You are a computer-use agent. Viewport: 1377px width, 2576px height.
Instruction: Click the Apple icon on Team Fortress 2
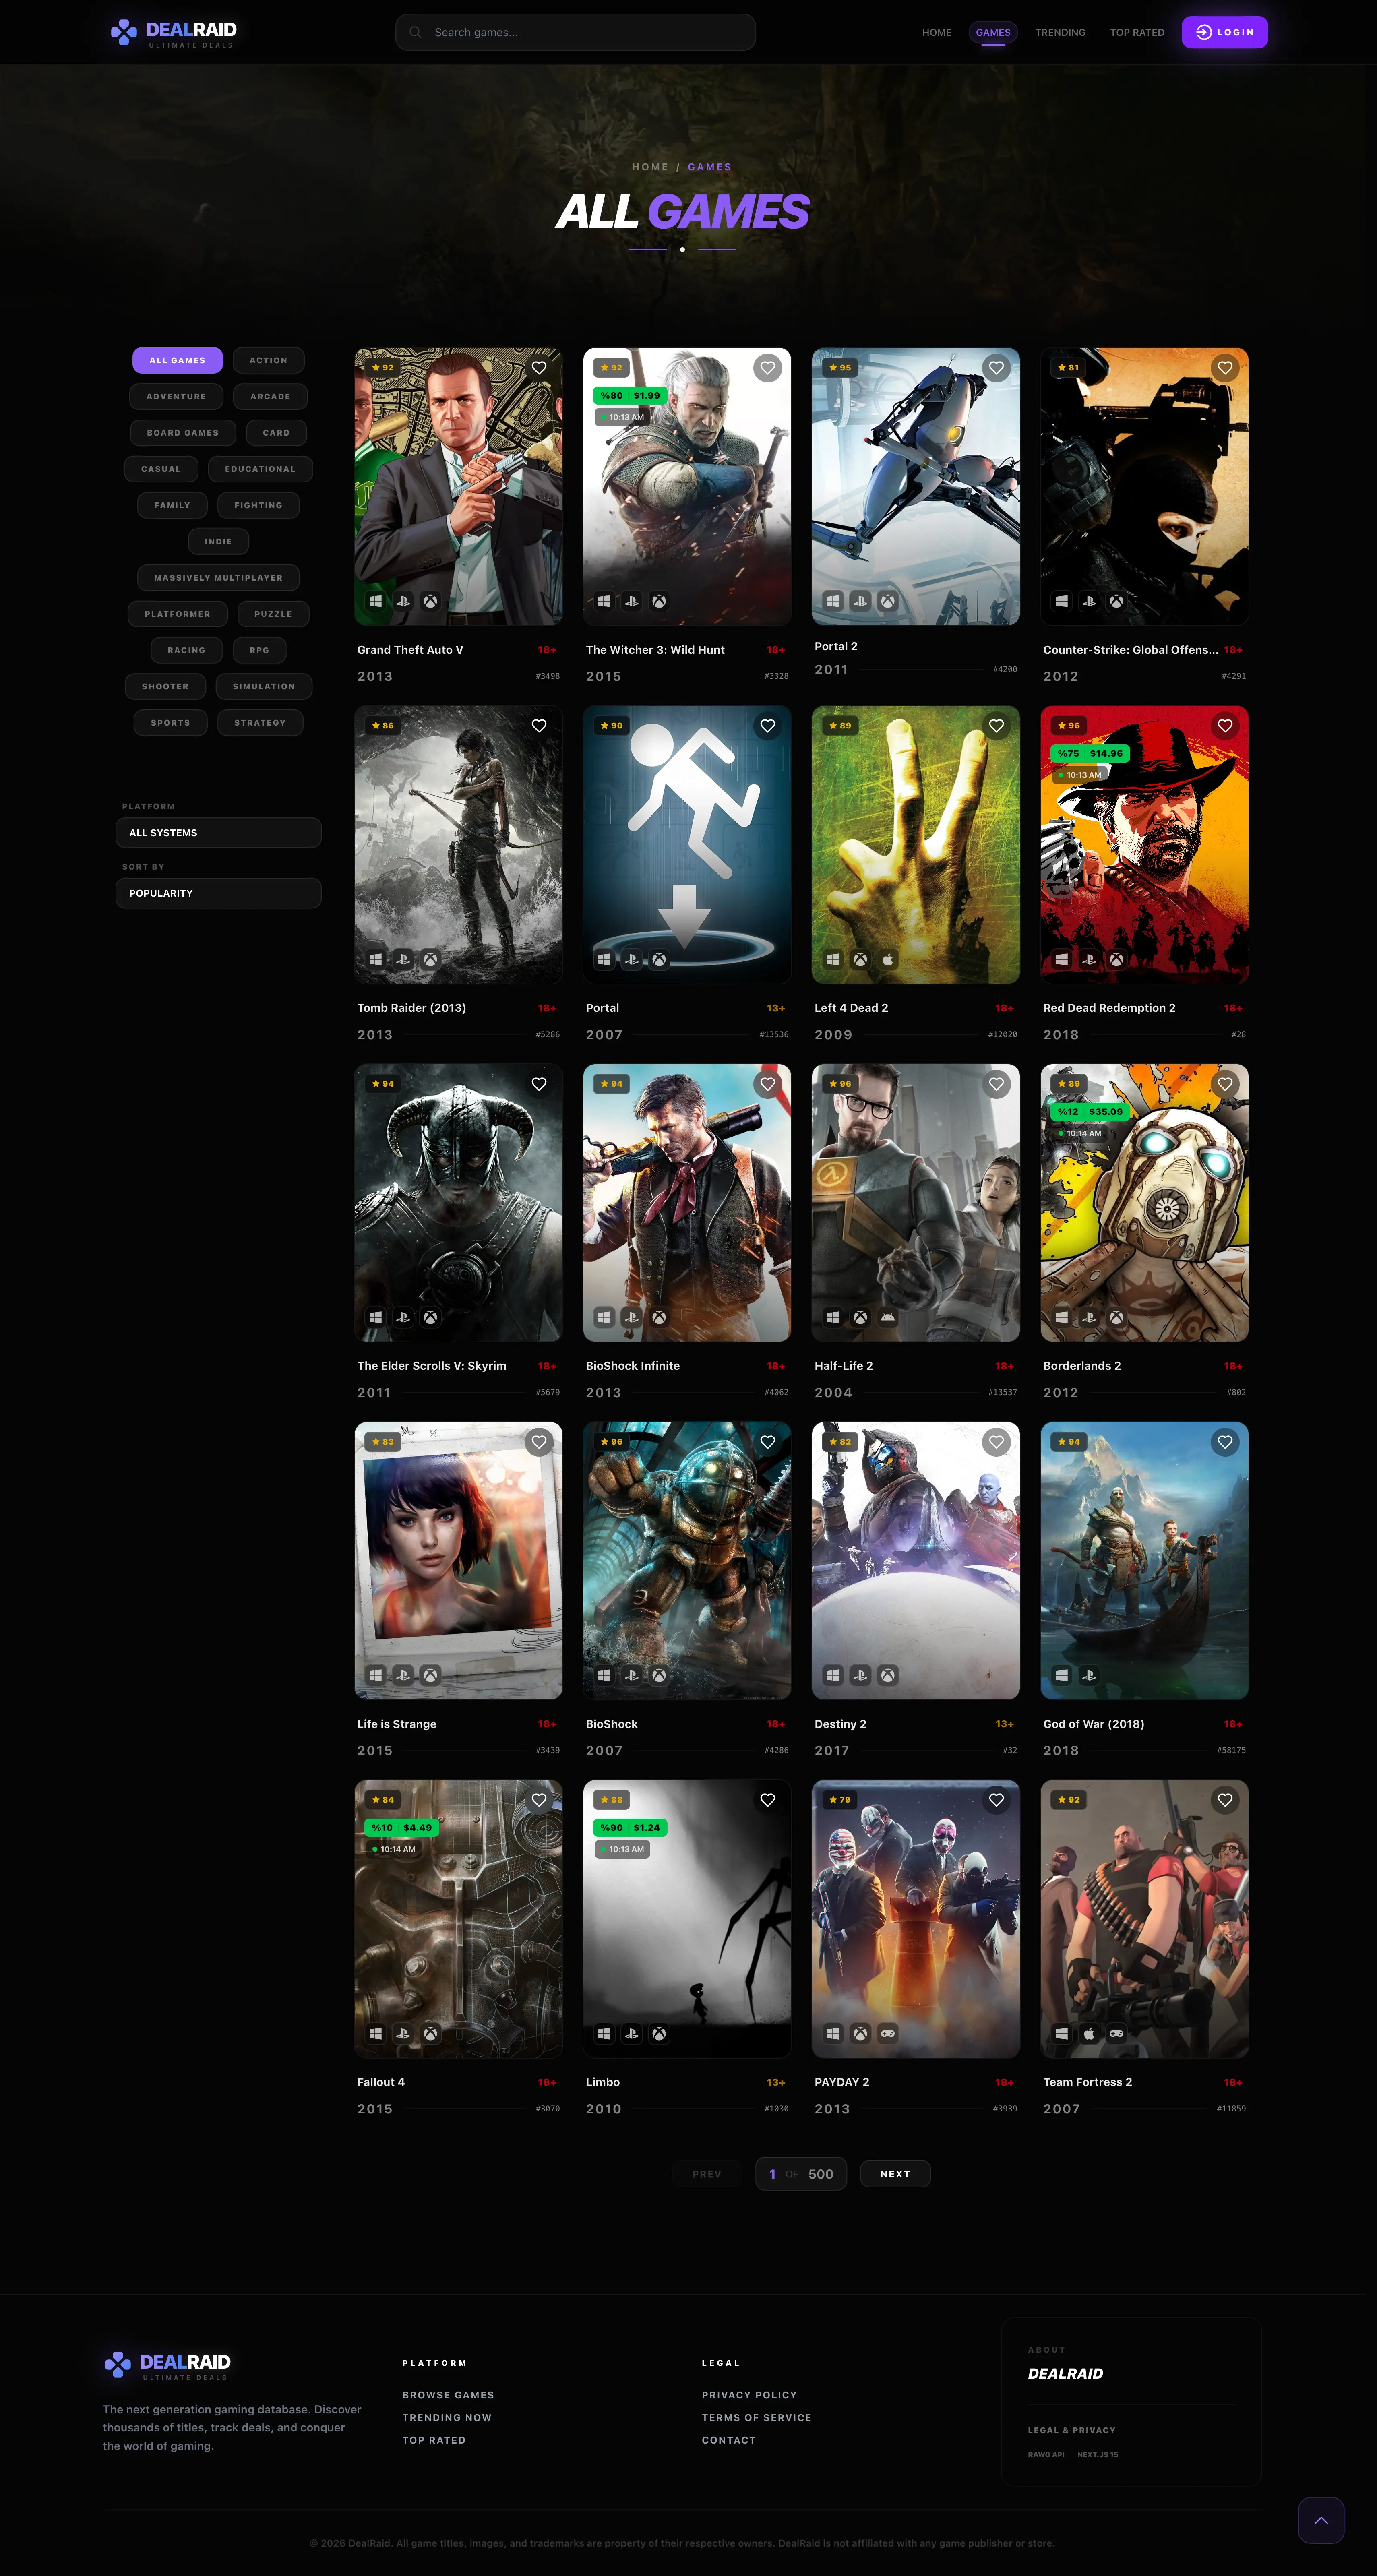[x=1089, y=2033]
